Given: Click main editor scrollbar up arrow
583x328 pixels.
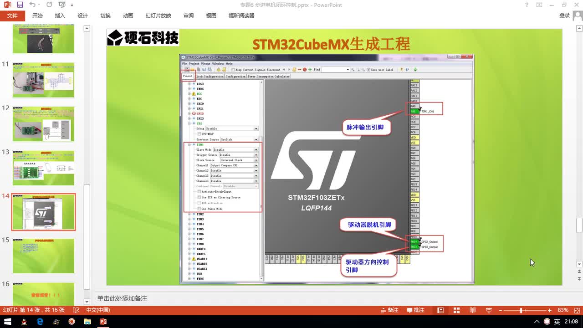Looking at the screenshot, I should [x=579, y=29].
